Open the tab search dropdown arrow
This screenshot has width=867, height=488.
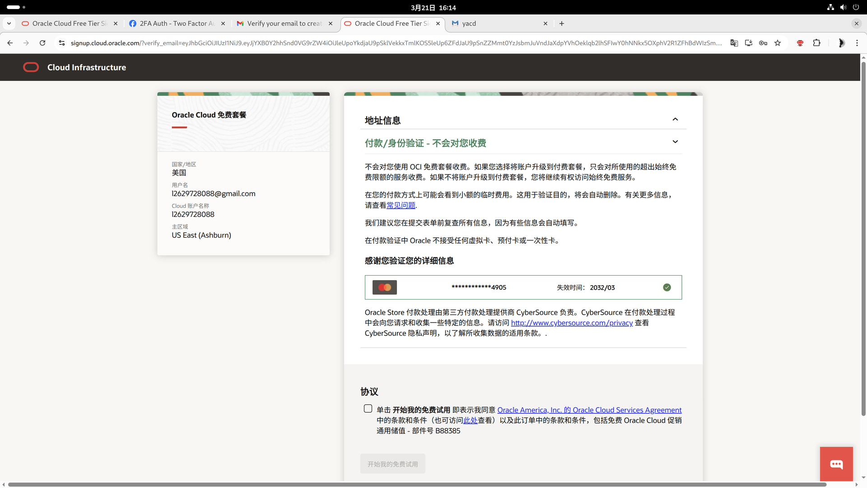[x=9, y=23]
